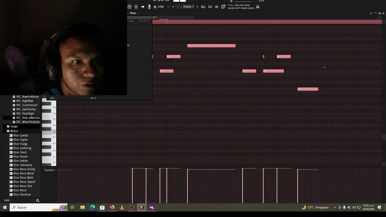Open the pattern selector arrow before Patrón 3
386x217 pixels.
[173, 7]
